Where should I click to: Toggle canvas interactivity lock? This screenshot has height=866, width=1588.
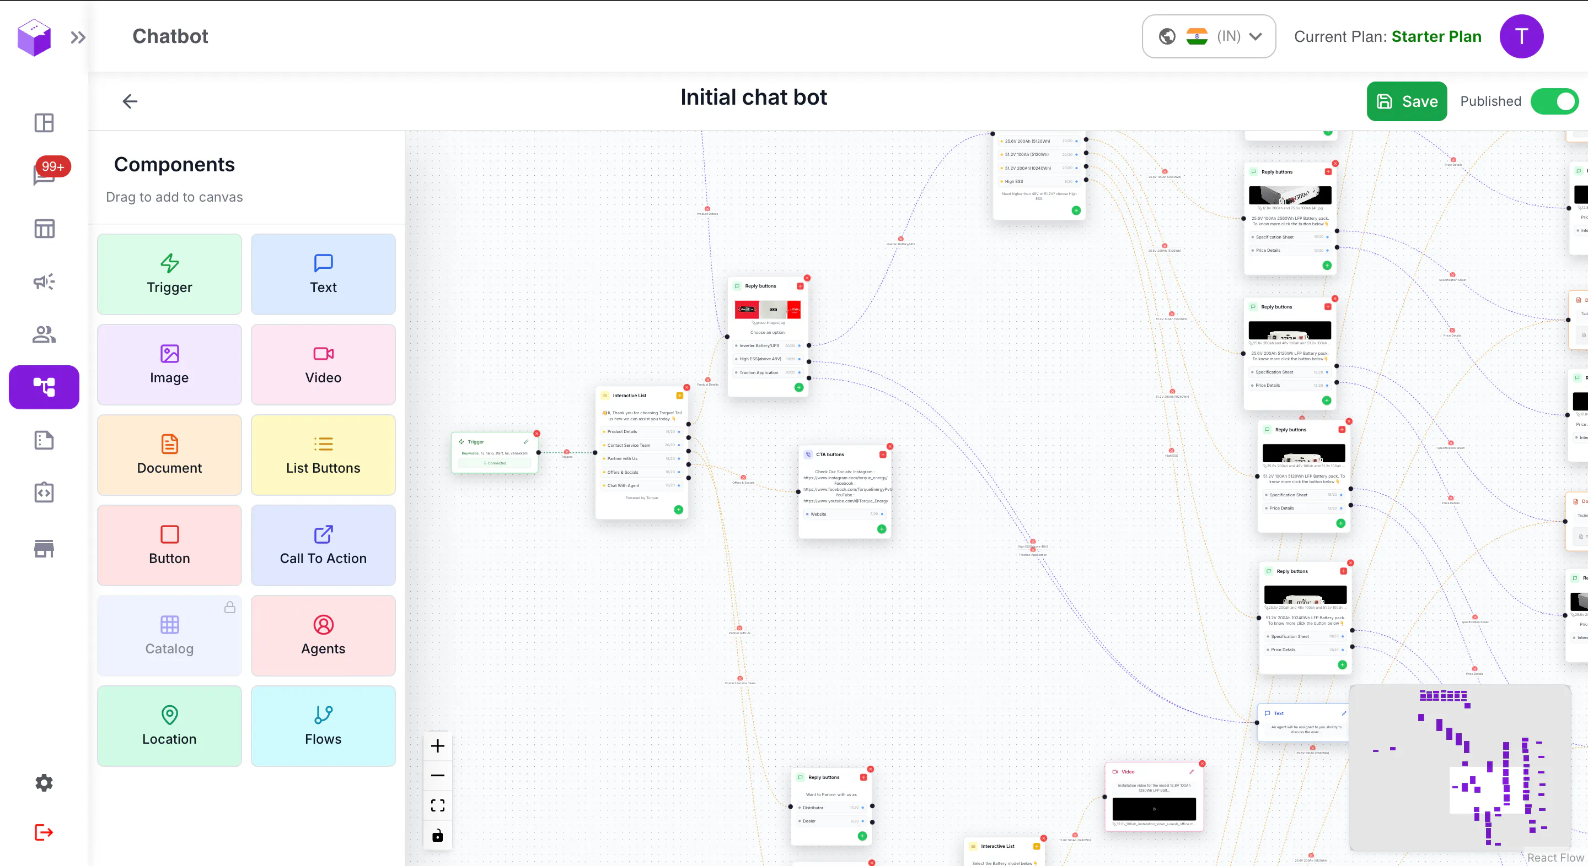click(x=438, y=835)
